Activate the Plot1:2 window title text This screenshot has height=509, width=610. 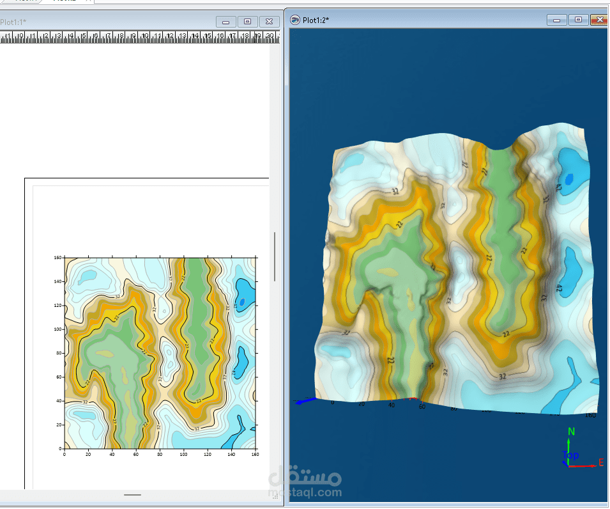coord(316,20)
